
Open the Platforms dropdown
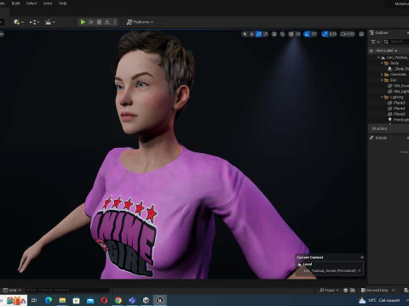(140, 22)
